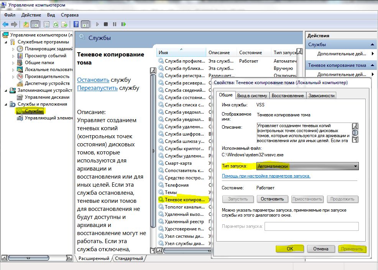Select Службы node in the tree
Image resolution: width=378 pixels, height=270 pixels.
34,111
